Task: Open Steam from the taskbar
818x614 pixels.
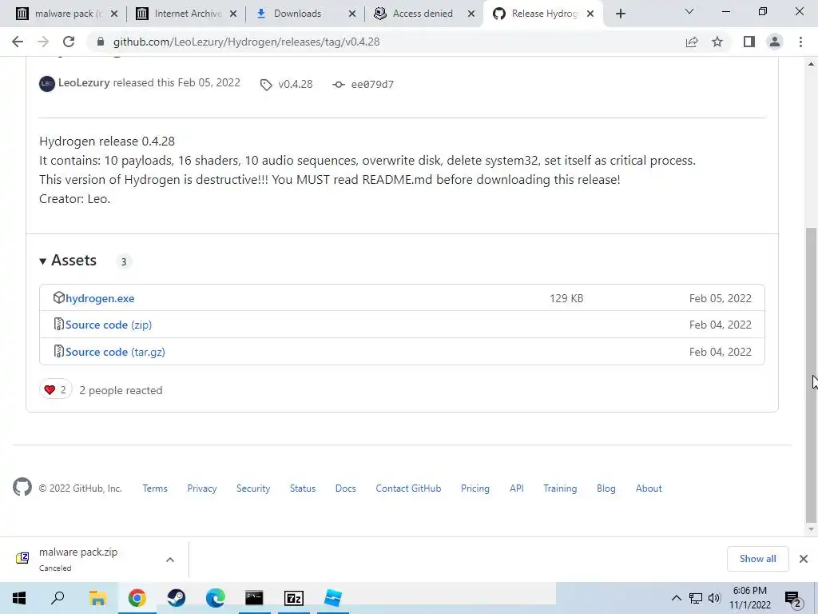Action: click(177, 598)
